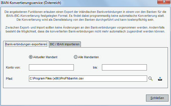
Task: Click the sentence 'Die Konvertierung wird als Dienstleistung'
Action: point(85,20)
